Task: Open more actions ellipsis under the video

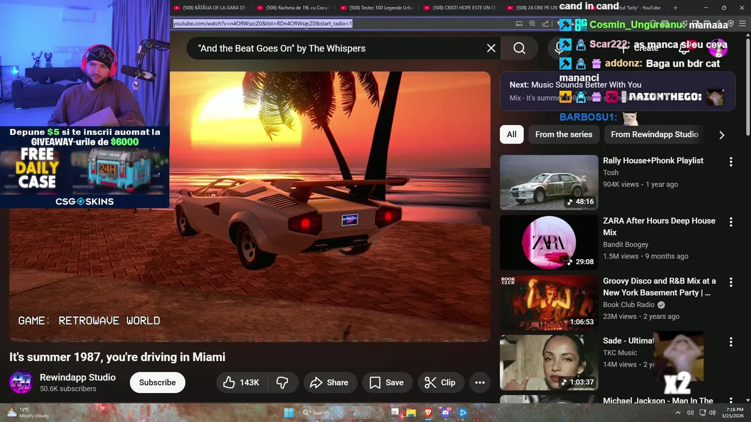Action: (479, 383)
